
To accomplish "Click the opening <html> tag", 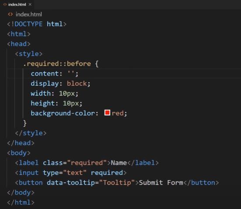I will point(19,34).
